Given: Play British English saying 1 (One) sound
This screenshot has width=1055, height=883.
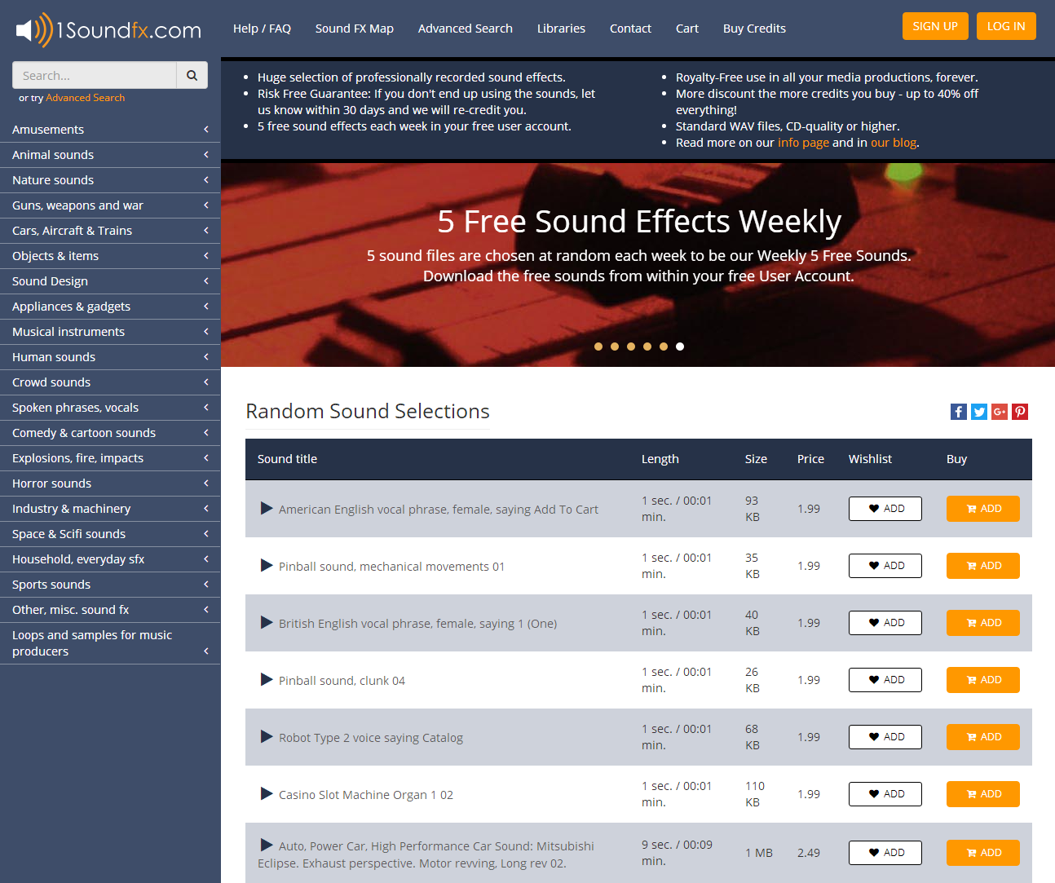Looking at the screenshot, I should (x=266, y=622).
